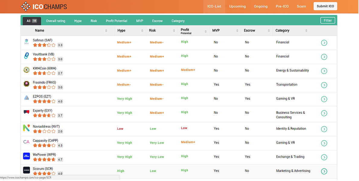The height and width of the screenshot is (181, 359).
Task: Sort by Profit Potential column arrows
Action: coord(206,32)
